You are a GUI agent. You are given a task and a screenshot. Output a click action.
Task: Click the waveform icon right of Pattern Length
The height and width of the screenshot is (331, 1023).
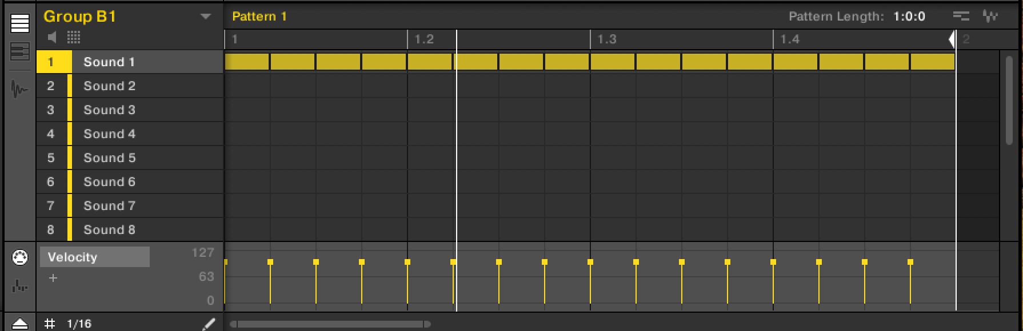pyautogui.click(x=990, y=17)
